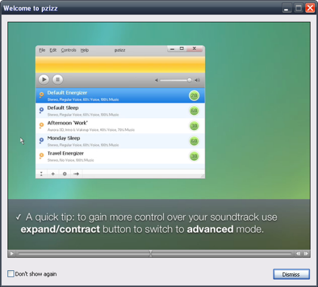Viewport: 318px width, 287px height.
Task: Select the Default Energizer soundtrack row
Action: click(x=120, y=96)
